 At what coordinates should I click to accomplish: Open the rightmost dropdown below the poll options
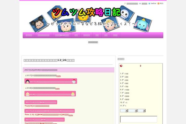(142, 111)
